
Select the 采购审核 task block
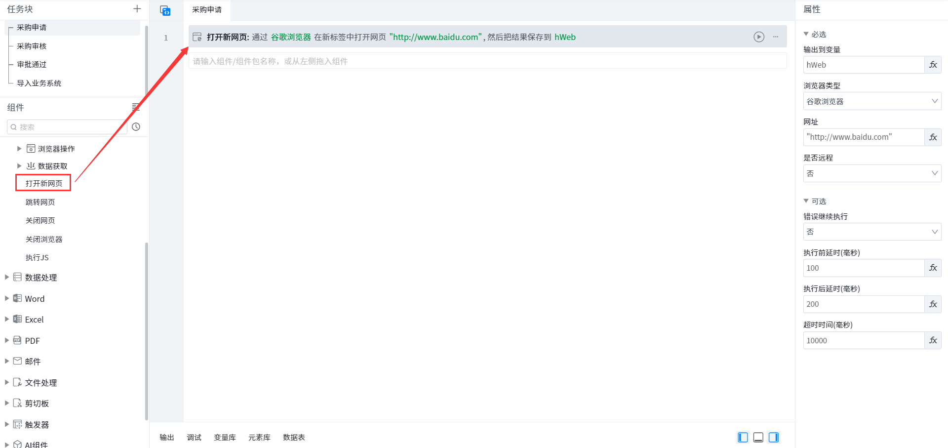click(32, 46)
